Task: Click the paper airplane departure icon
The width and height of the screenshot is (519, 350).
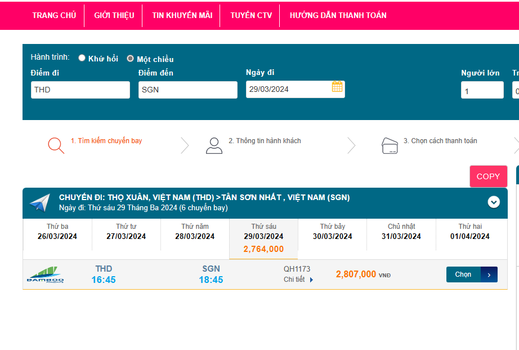Action: click(40, 203)
